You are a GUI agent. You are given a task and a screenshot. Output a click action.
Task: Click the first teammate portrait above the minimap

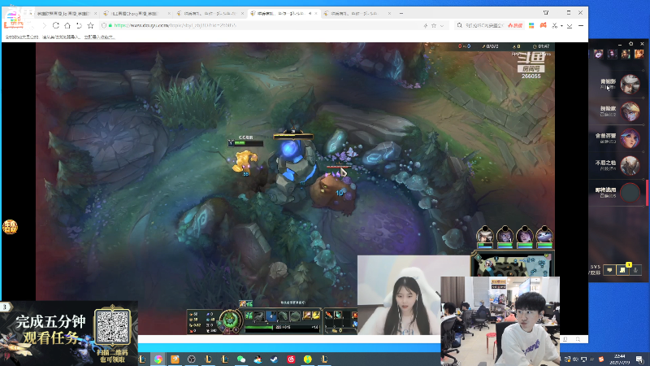click(484, 235)
